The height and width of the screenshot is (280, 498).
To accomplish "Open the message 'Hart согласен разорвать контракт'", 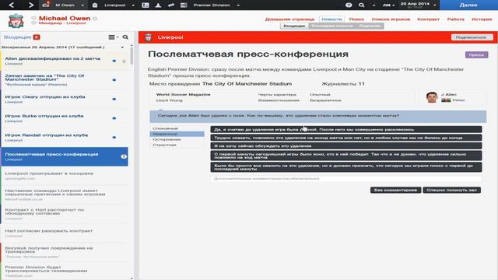I will [x=65, y=233].
